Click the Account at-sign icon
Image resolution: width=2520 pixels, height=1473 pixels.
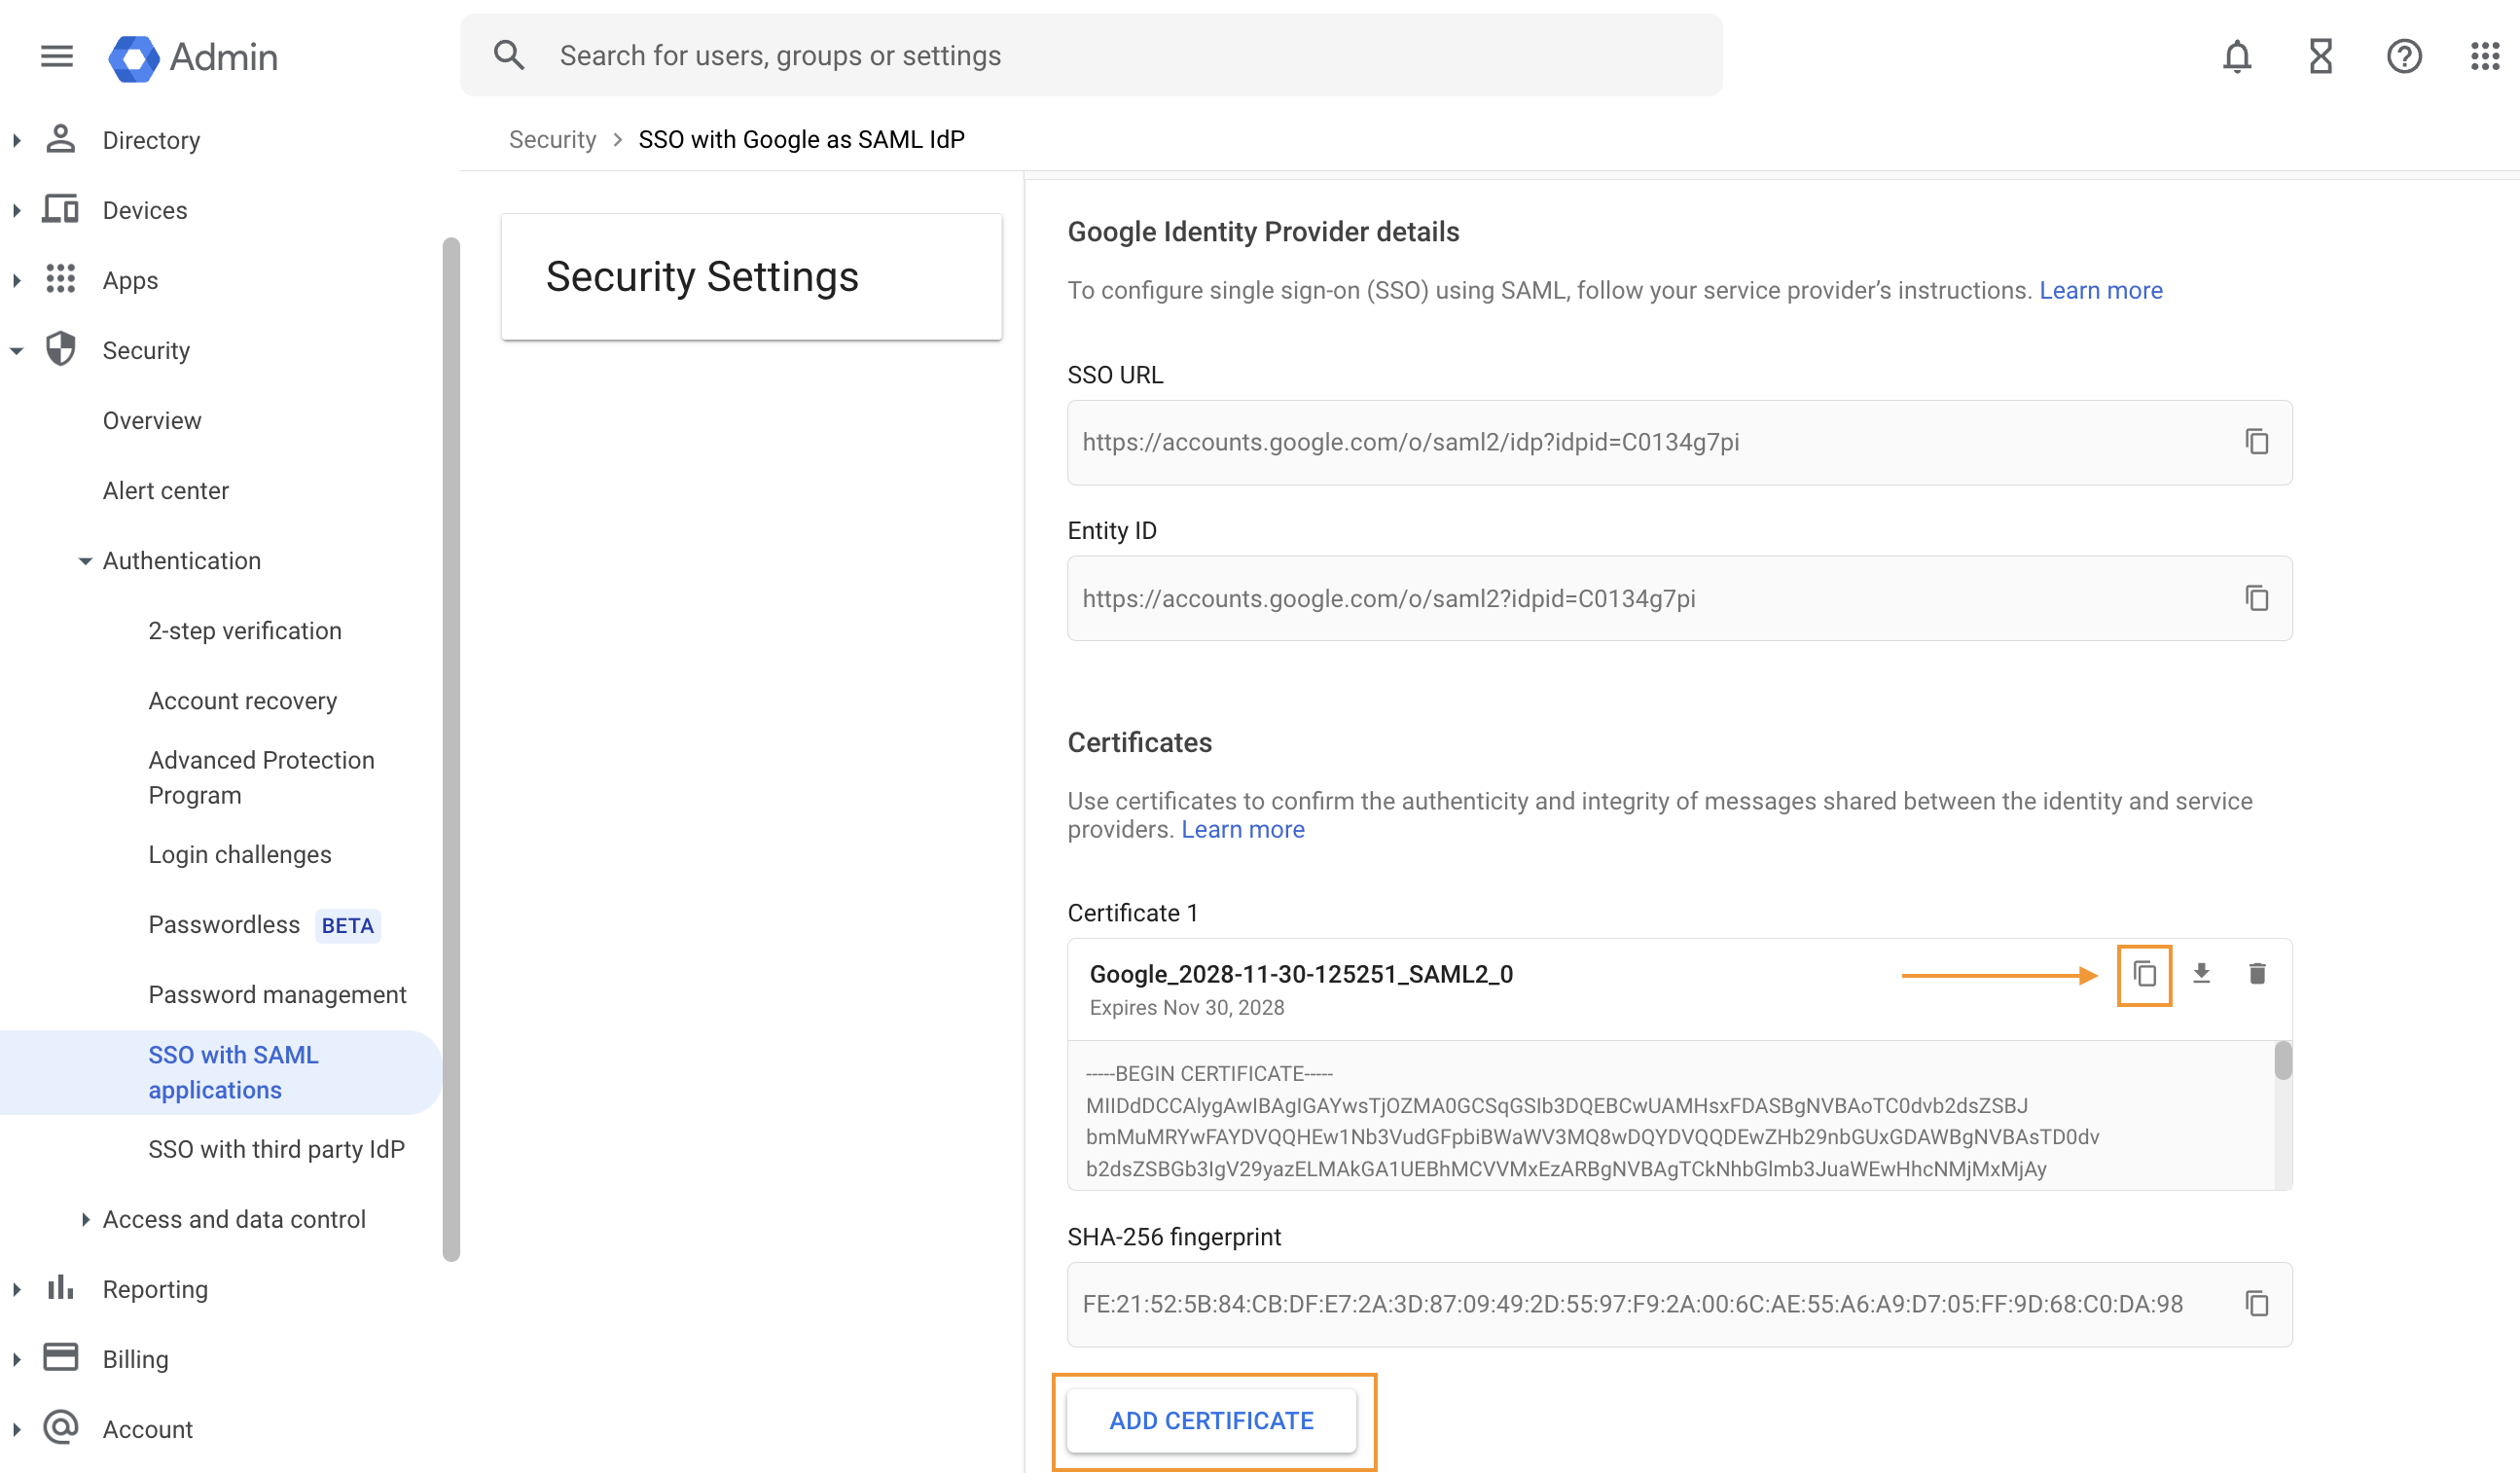[61, 1427]
